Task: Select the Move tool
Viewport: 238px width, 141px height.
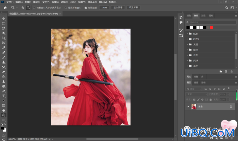Action: tap(4, 19)
